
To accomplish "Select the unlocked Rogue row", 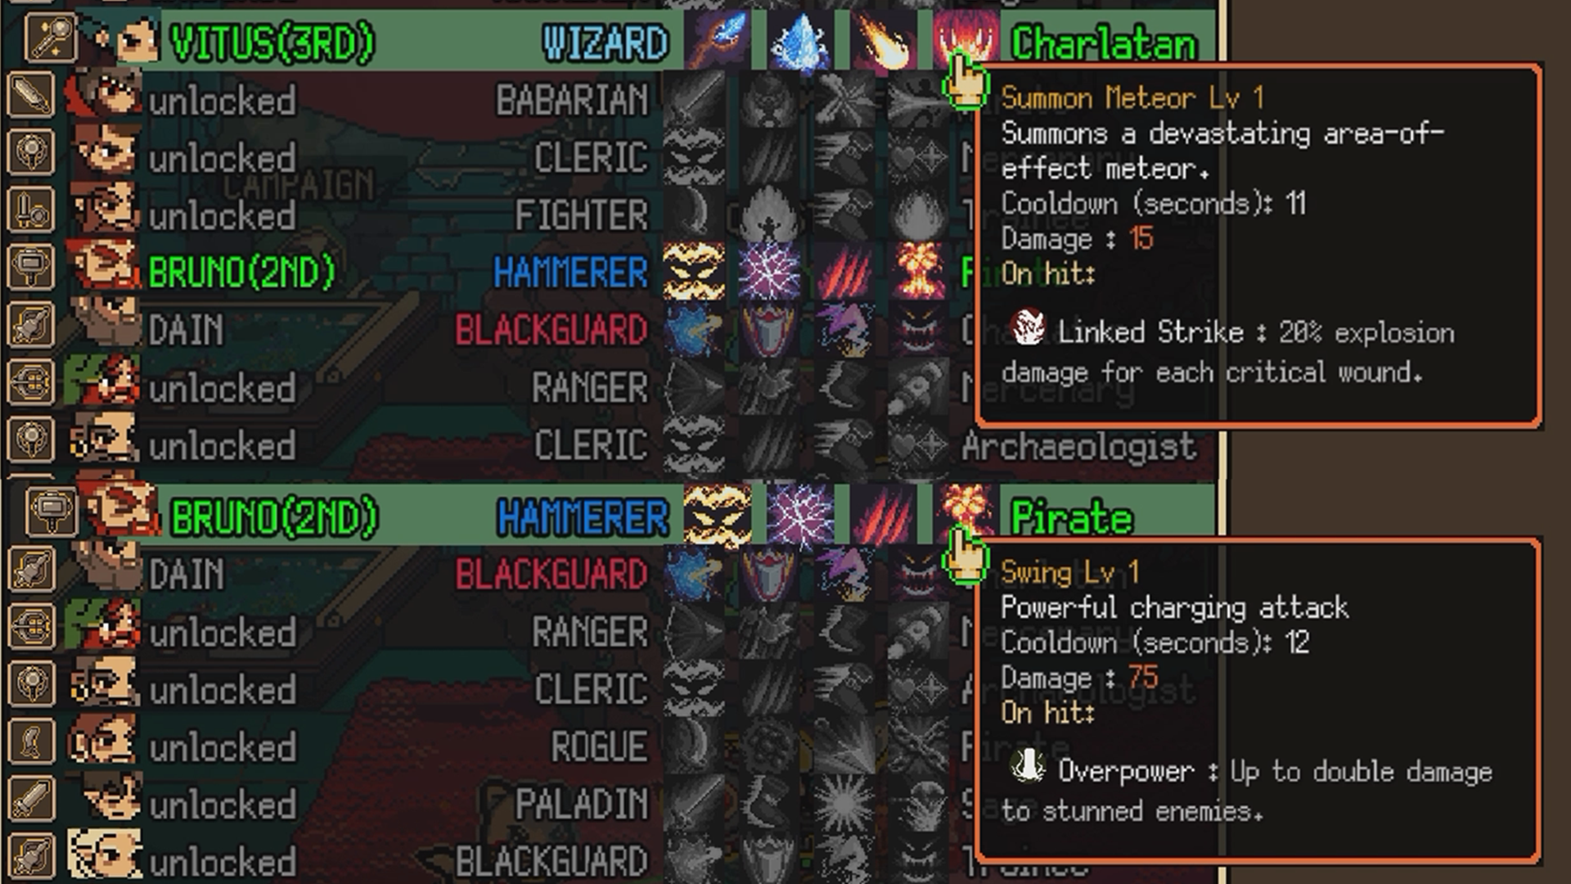I will click(x=610, y=746).
